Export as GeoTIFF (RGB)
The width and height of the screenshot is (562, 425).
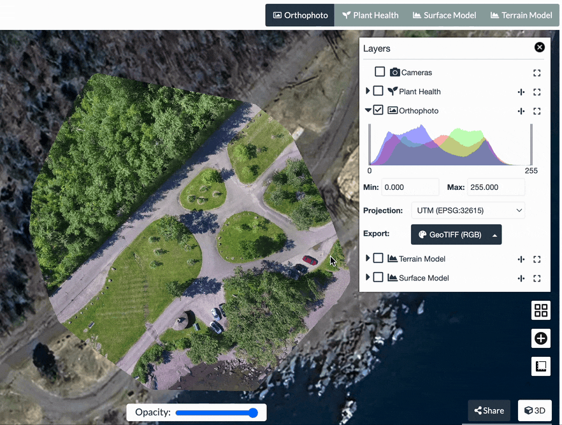pos(449,234)
